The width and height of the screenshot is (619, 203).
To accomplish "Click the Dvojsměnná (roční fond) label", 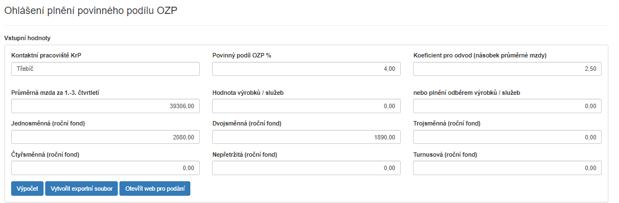I will pyautogui.click(x=247, y=123).
